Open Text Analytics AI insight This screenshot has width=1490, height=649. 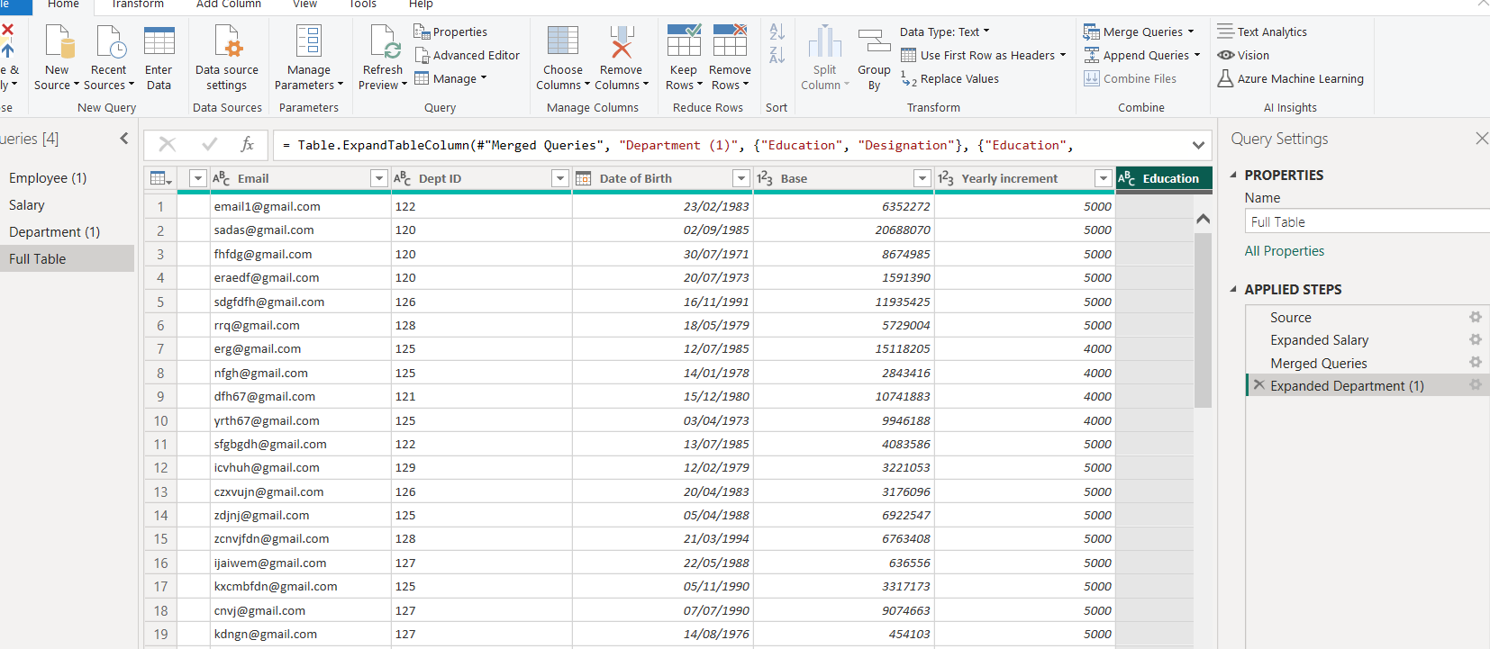(x=1262, y=32)
